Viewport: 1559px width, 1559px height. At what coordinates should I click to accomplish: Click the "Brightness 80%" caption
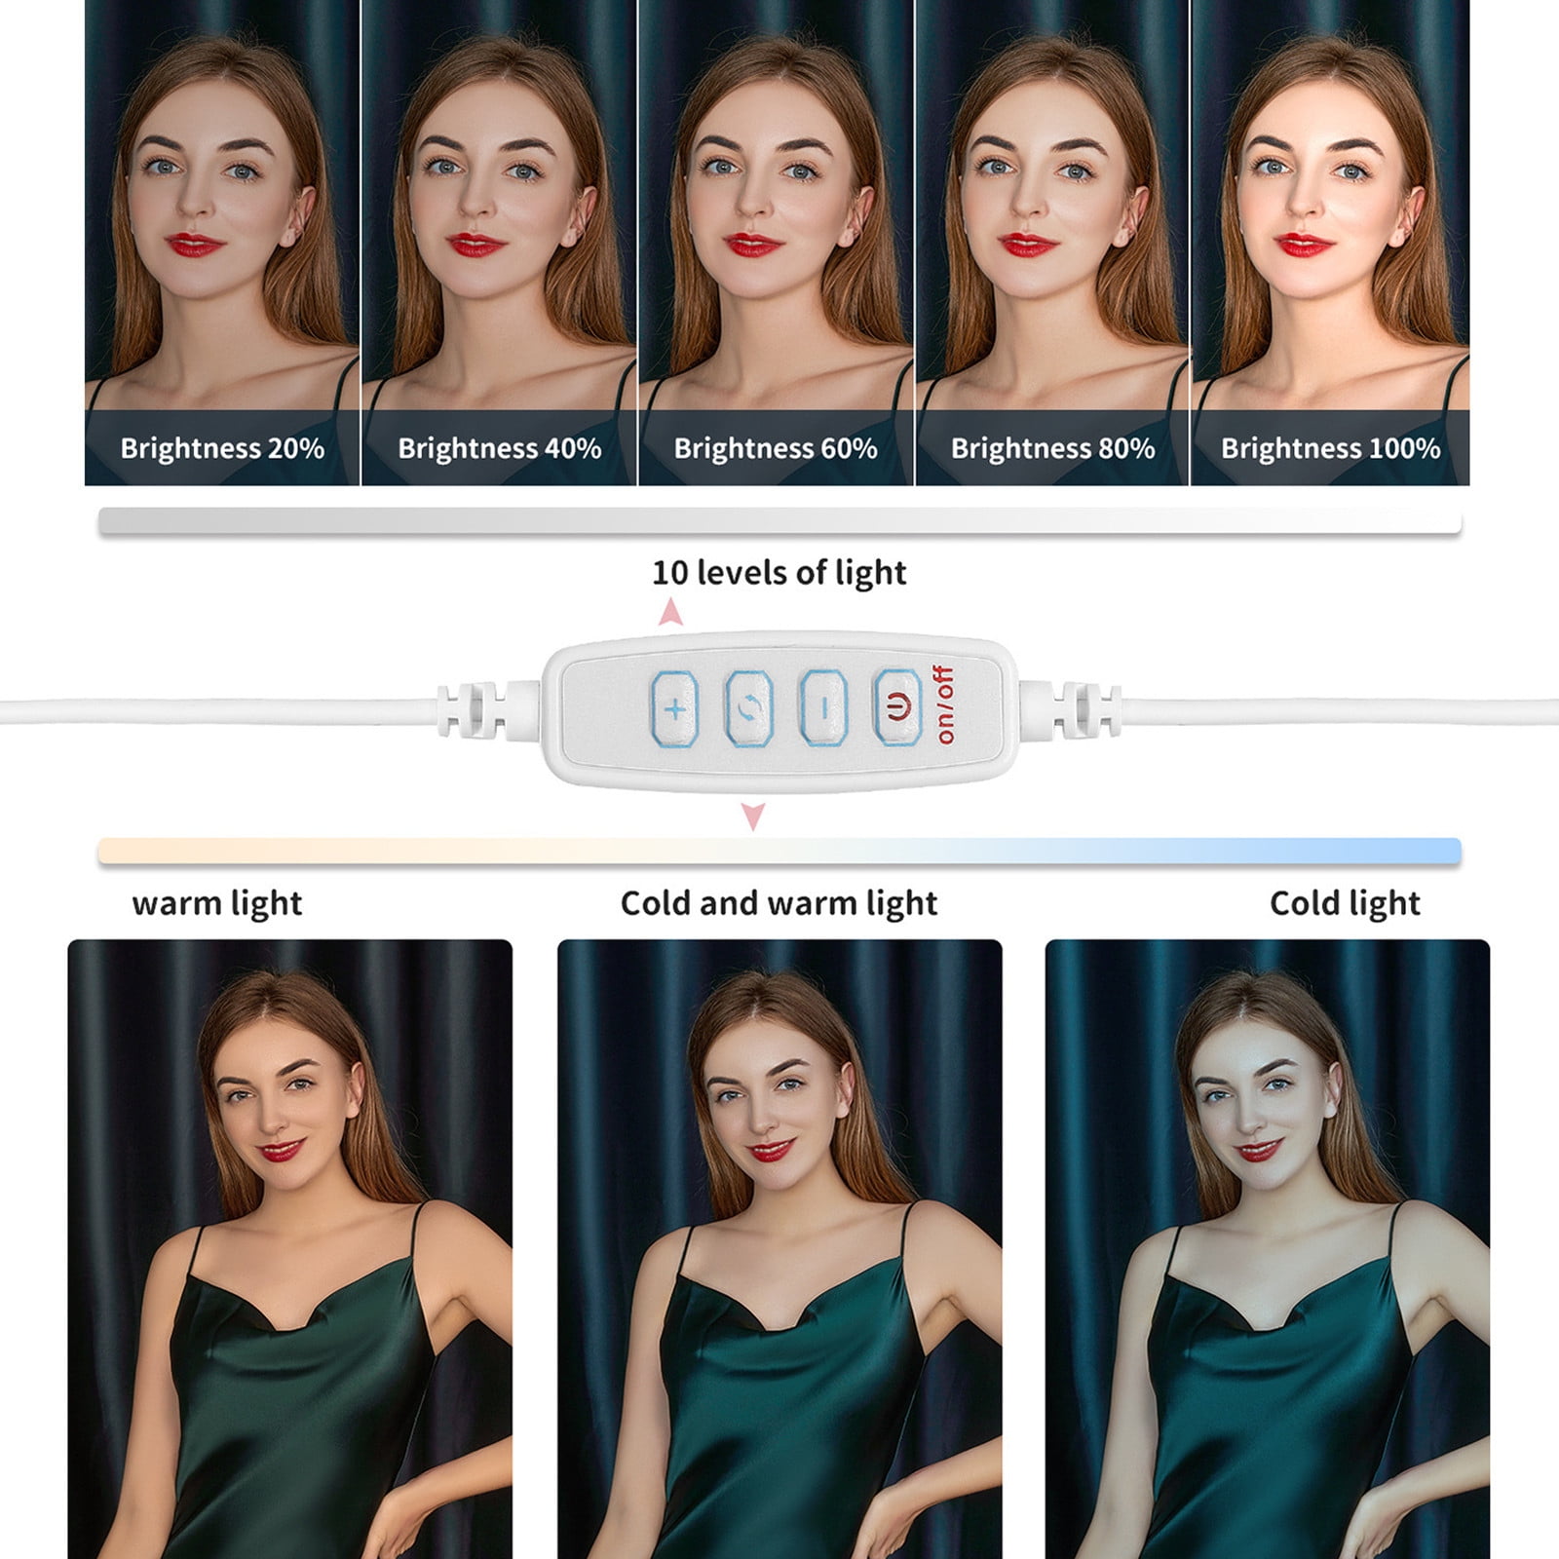[x=1053, y=448]
